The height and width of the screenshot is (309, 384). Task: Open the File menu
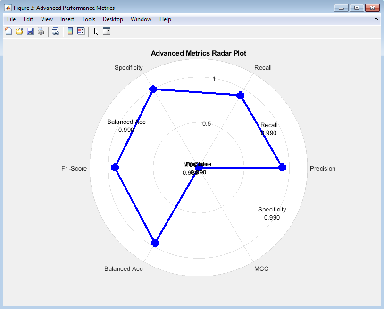(11, 19)
